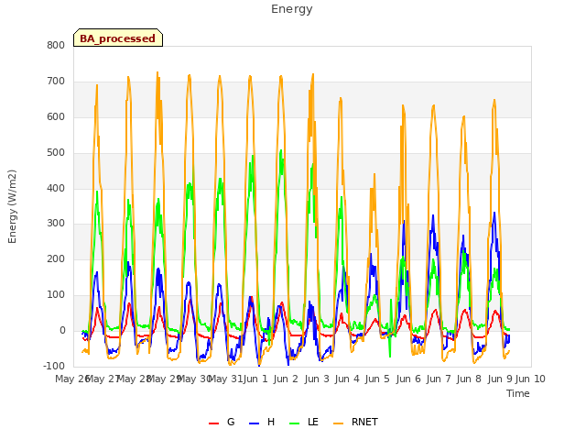Click the Jun 4 x-axis tick label
586x440 pixels.
347,379
